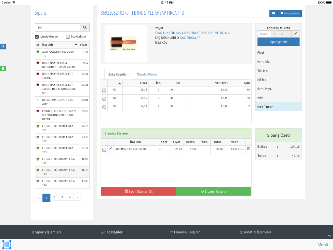Image resolution: width=333 pixels, height=250 pixels.
Task: Click red status dot of BRUT SPORTS DEODORANT row
Action: point(38,63)
